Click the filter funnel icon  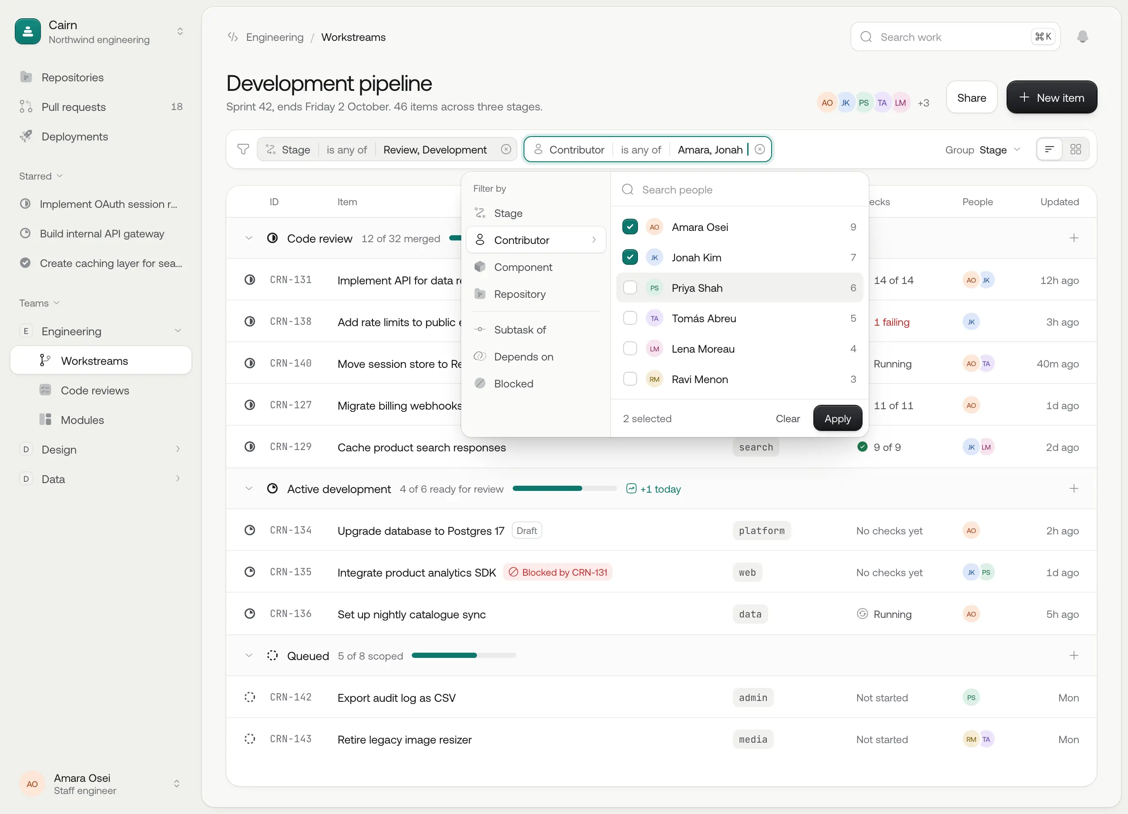tap(243, 150)
